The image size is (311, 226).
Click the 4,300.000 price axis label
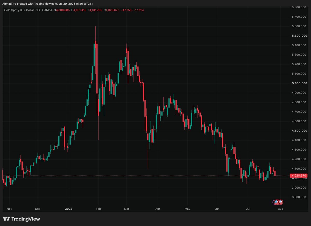(299, 150)
